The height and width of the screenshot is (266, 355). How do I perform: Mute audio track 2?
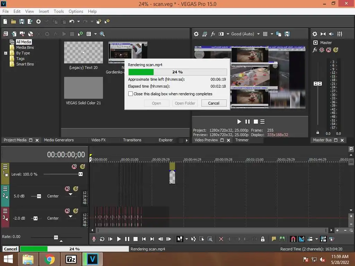[x=67, y=189]
